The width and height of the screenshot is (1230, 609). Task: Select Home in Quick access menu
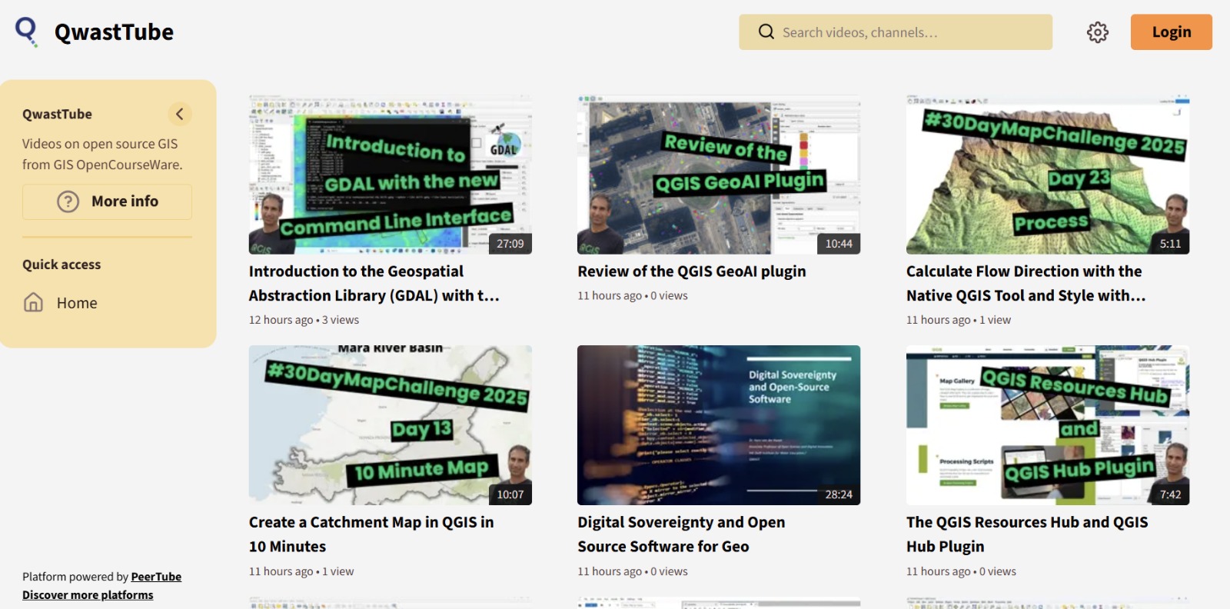tap(77, 303)
